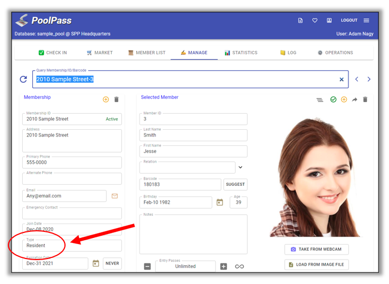
Task: Click the Member ID field
Action: pos(193,119)
